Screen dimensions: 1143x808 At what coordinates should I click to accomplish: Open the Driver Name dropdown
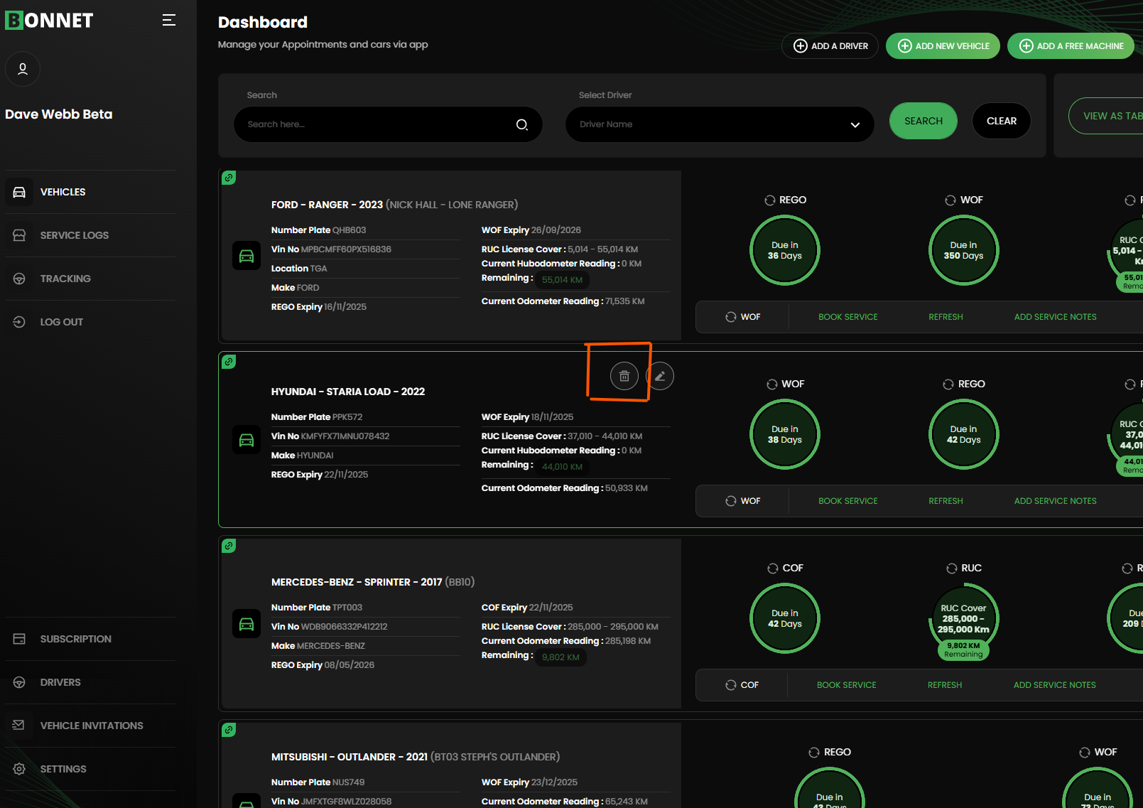pyautogui.click(x=719, y=124)
